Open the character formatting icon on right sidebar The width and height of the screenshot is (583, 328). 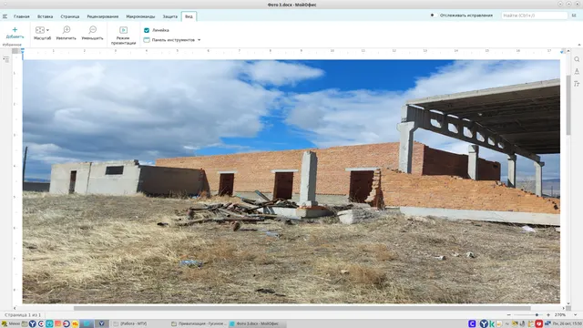click(577, 71)
